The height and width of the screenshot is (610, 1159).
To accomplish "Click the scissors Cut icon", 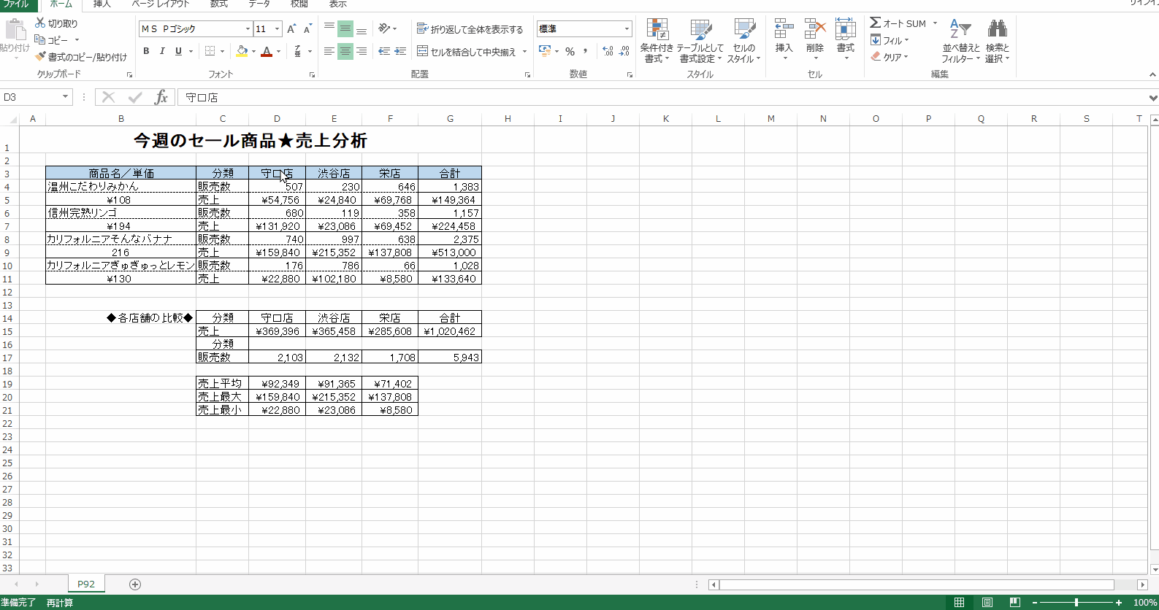I will pos(41,23).
